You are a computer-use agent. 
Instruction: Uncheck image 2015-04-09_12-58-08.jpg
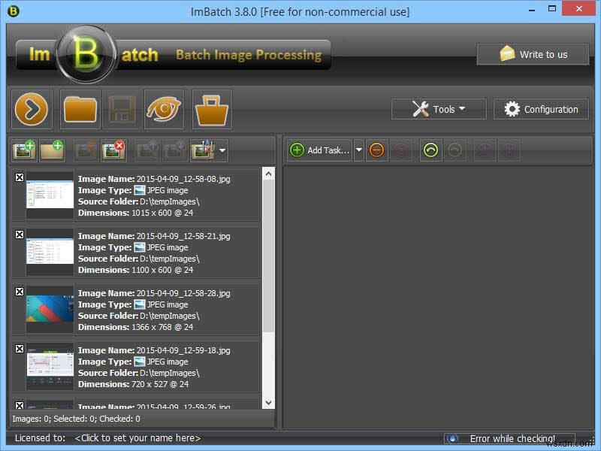[x=19, y=177]
